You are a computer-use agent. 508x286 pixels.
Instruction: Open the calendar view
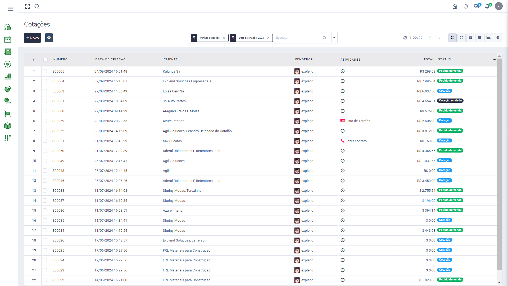click(x=470, y=38)
